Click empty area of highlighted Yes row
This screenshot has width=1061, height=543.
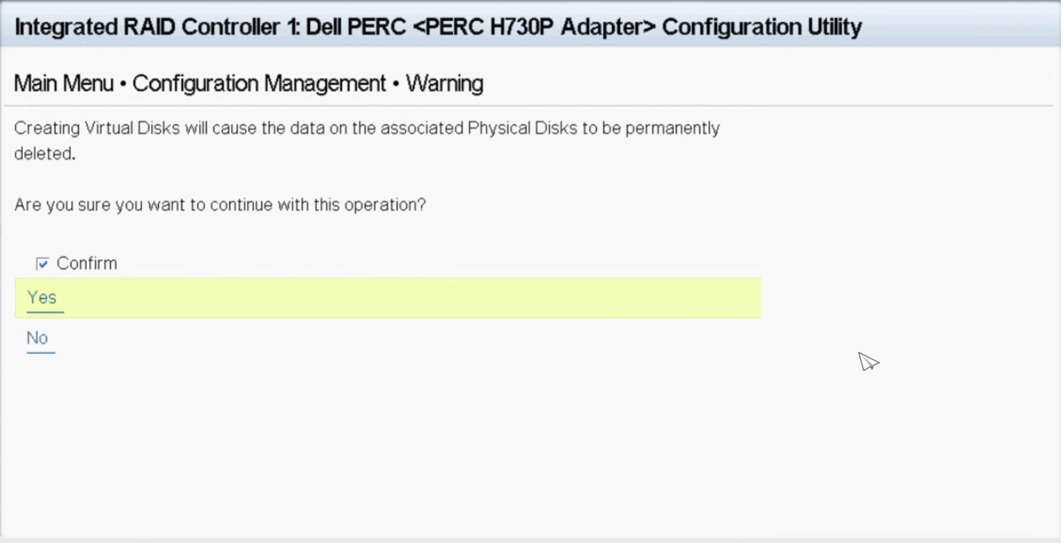pyautogui.click(x=418, y=298)
